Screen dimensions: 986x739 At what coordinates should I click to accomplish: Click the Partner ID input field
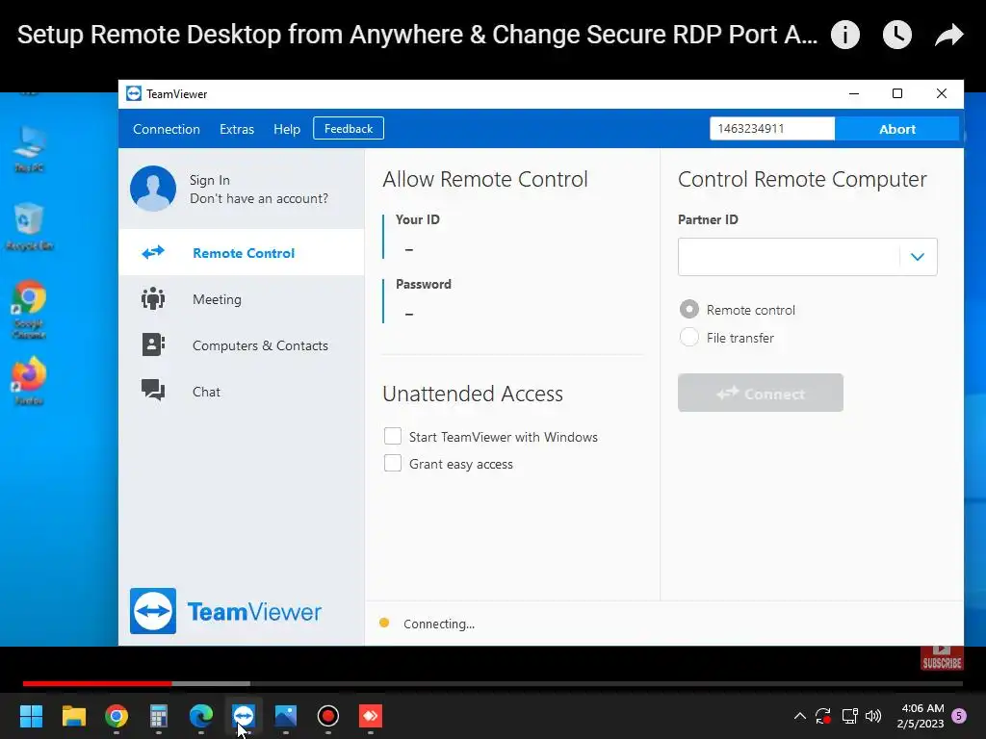[789, 256]
